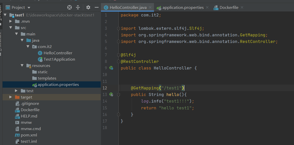Screen dimensions: 294x145
Task: Click the Test1Application Spring Boot icon
Action: 40,59
